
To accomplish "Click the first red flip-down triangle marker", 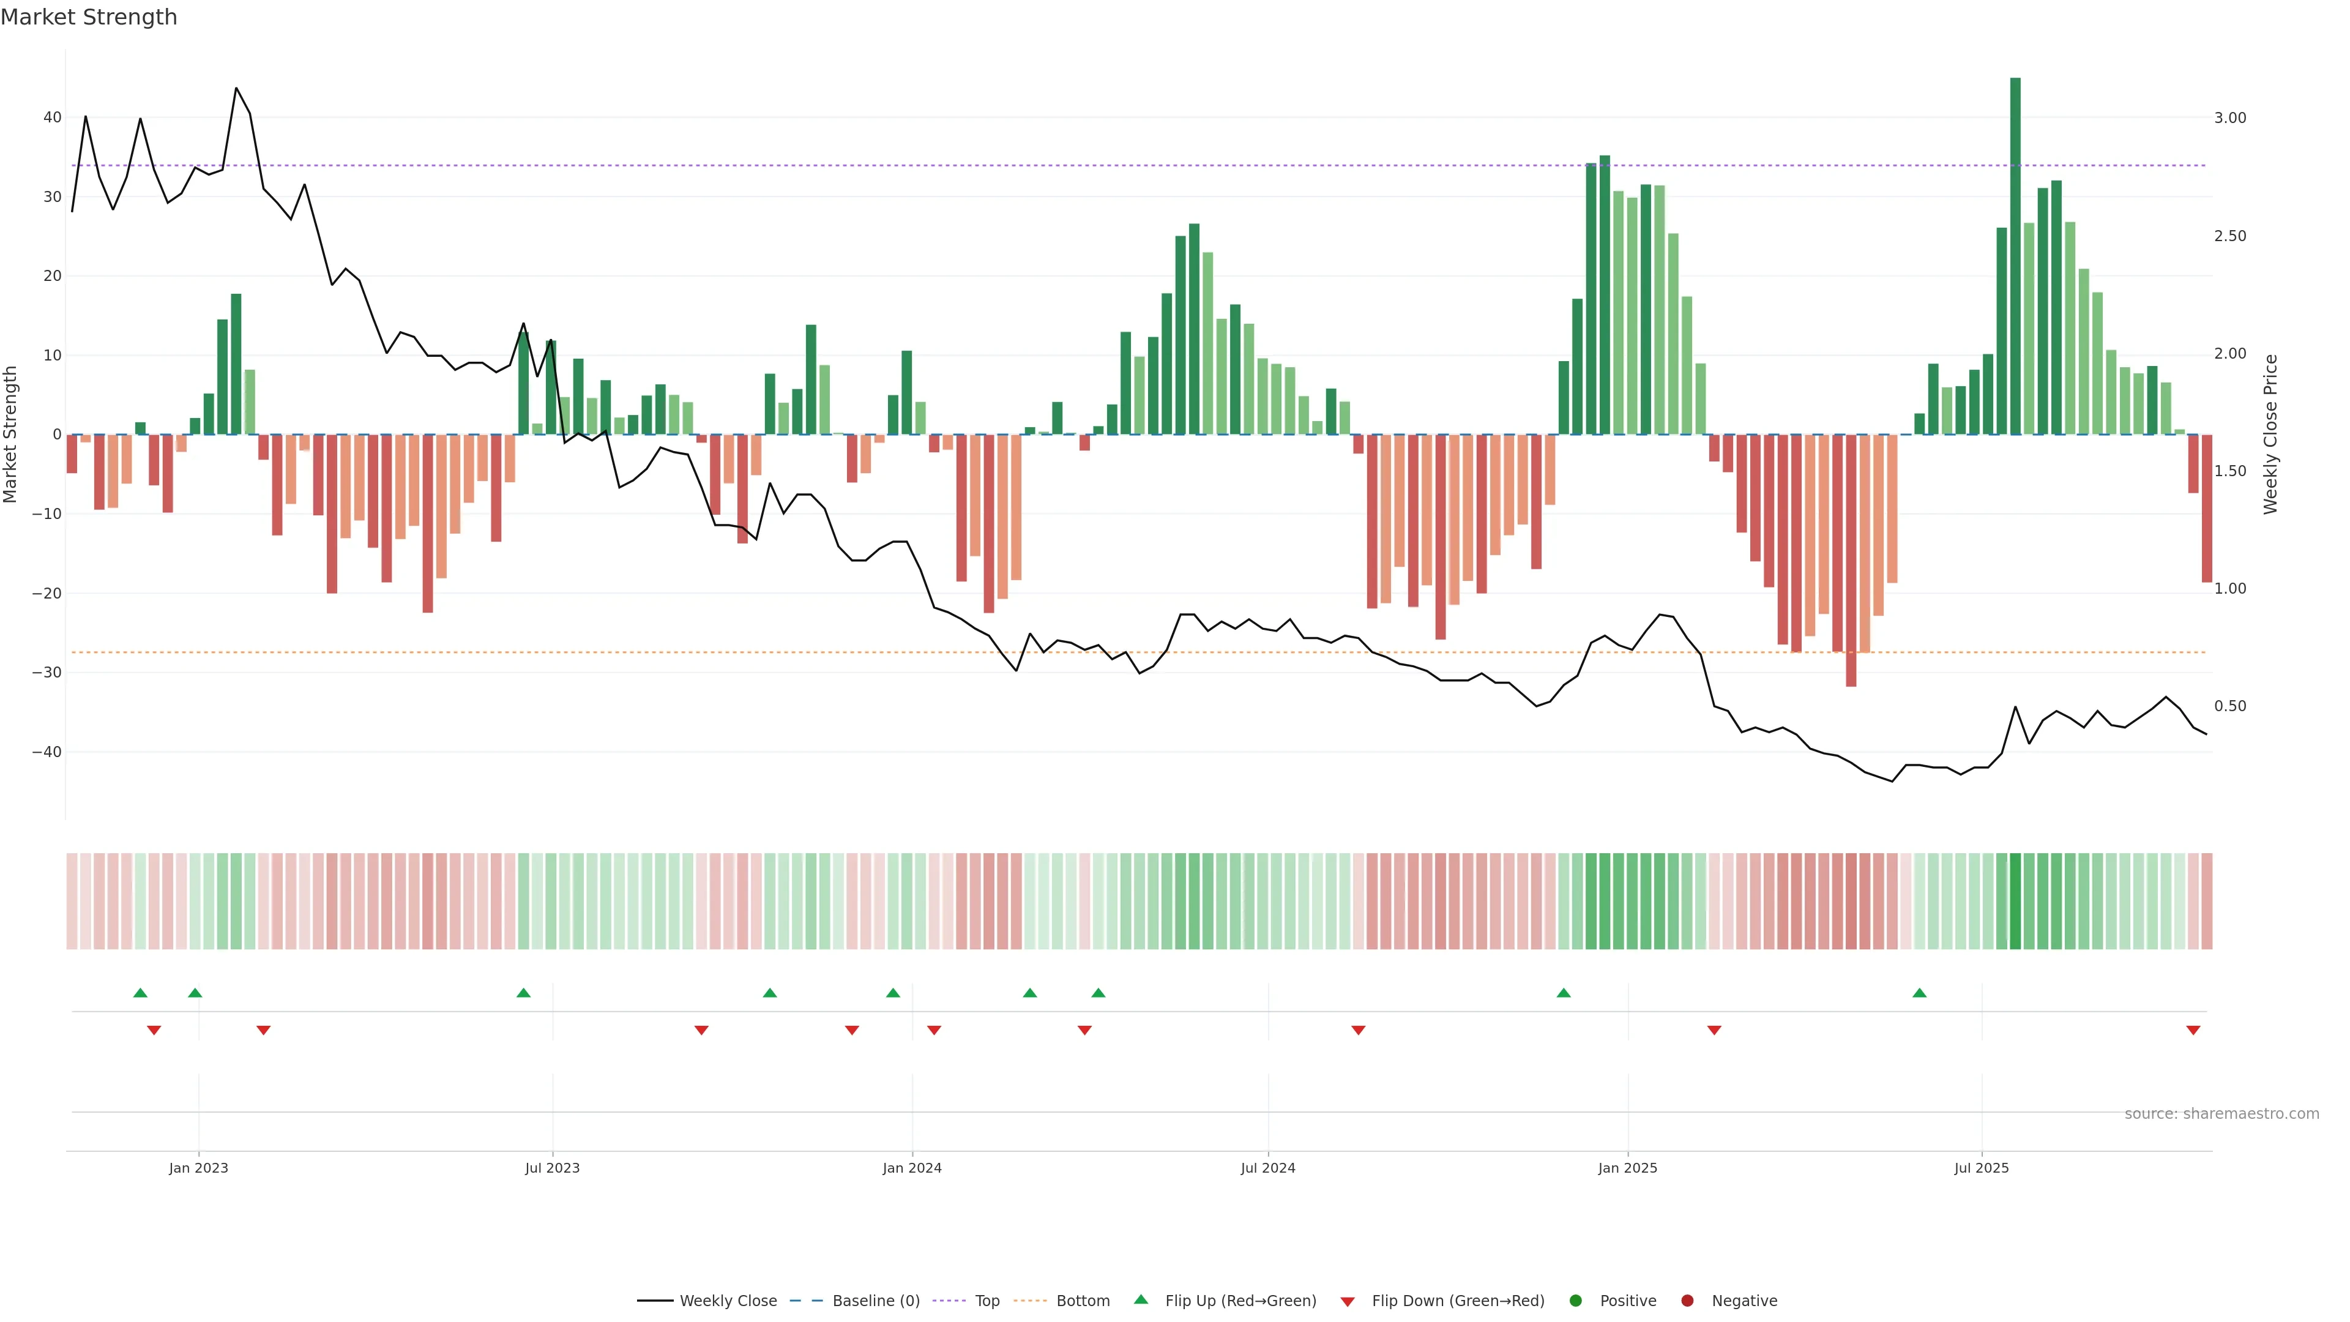I will 154,1030.
